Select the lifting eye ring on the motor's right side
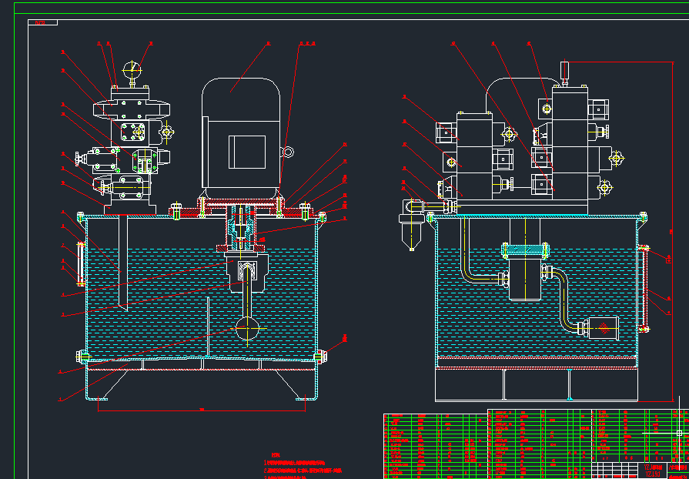Image resolution: width=689 pixels, height=479 pixels. click(x=288, y=152)
